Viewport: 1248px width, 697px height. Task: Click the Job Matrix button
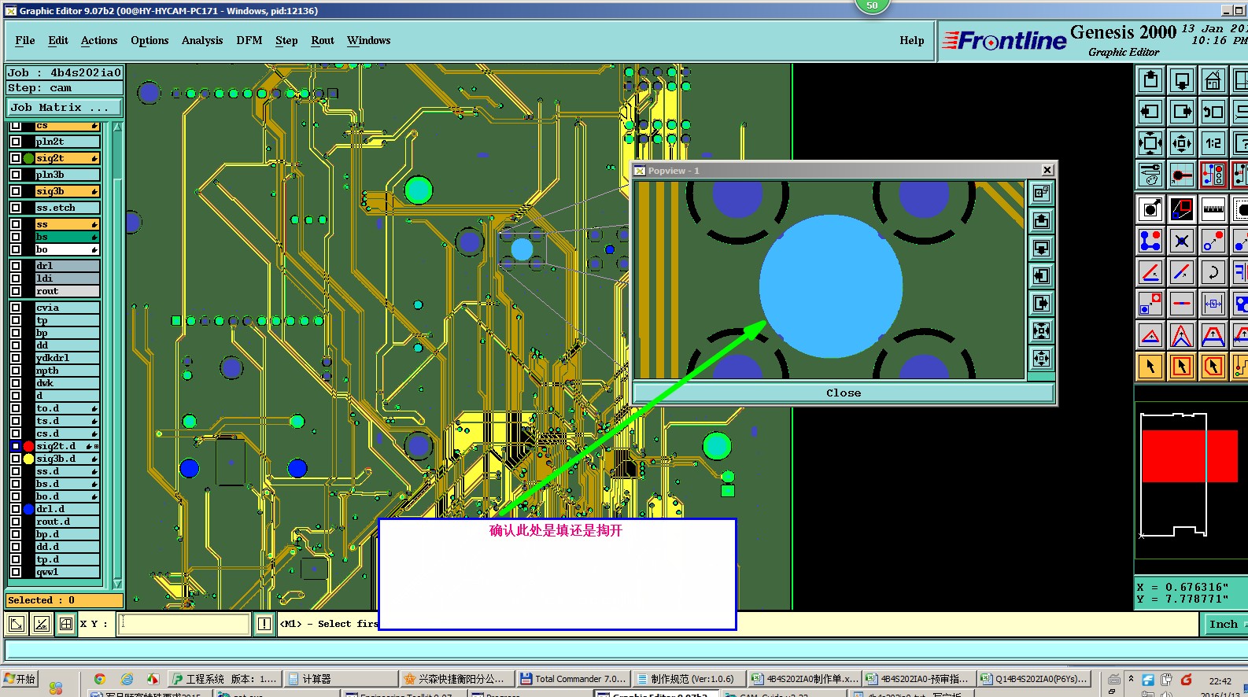65,108
